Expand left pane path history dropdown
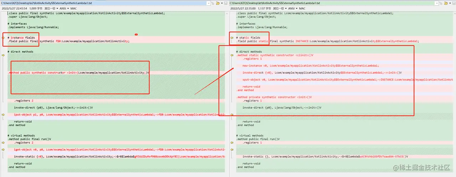 point(209,3)
